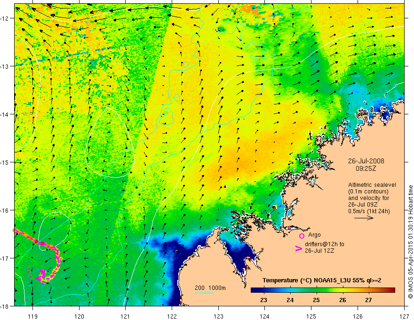The width and height of the screenshot is (414, 320).
Task: Click latitude axis label -14
Action: (x=5, y=114)
